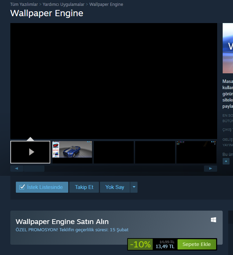Play the video thumbnail with play icon
This screenshot has height=255, width=233.
tap(30, 152)
